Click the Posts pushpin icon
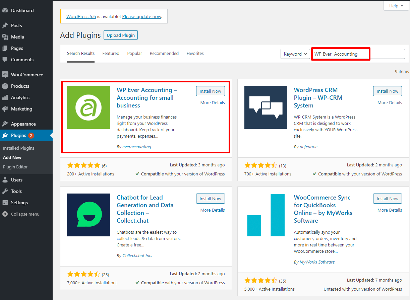Viewport: 410px width, 300px height. [x=5, y=25]
